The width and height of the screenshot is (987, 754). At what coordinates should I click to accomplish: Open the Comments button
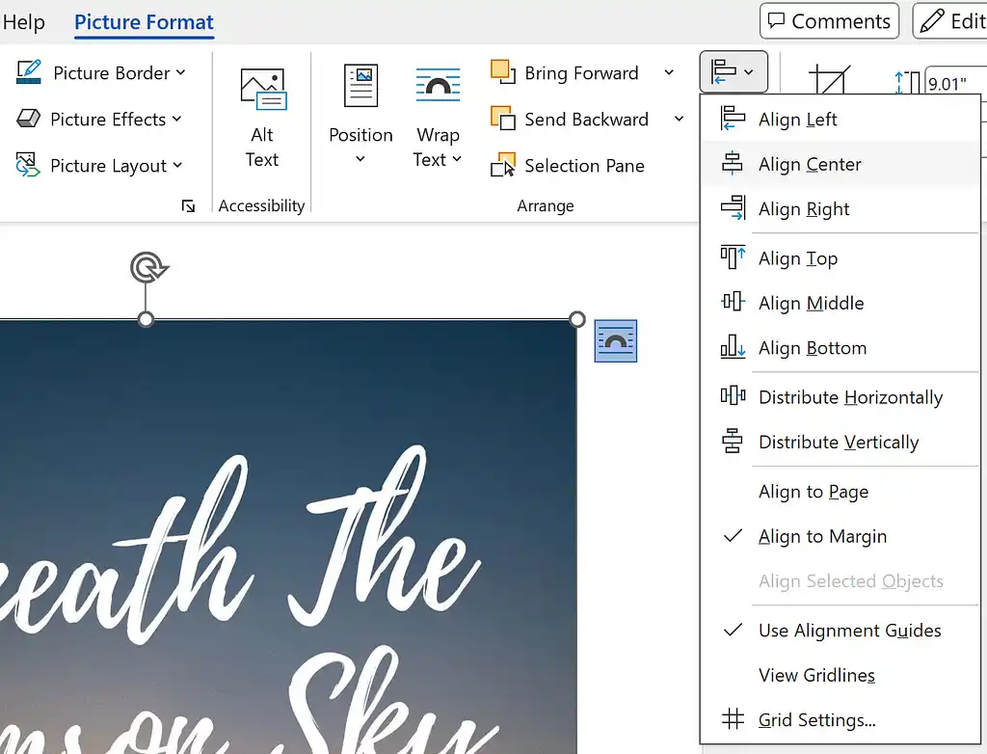point(829,21)
